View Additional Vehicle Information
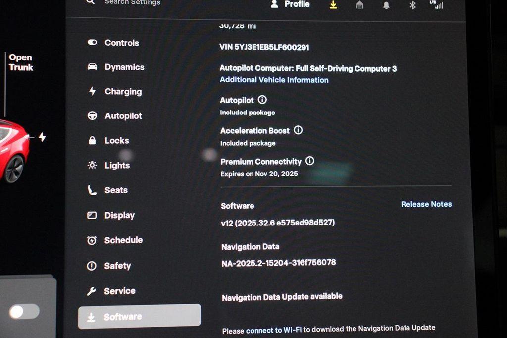Viewport: 507px width, 338px height. tap(274, 80)
